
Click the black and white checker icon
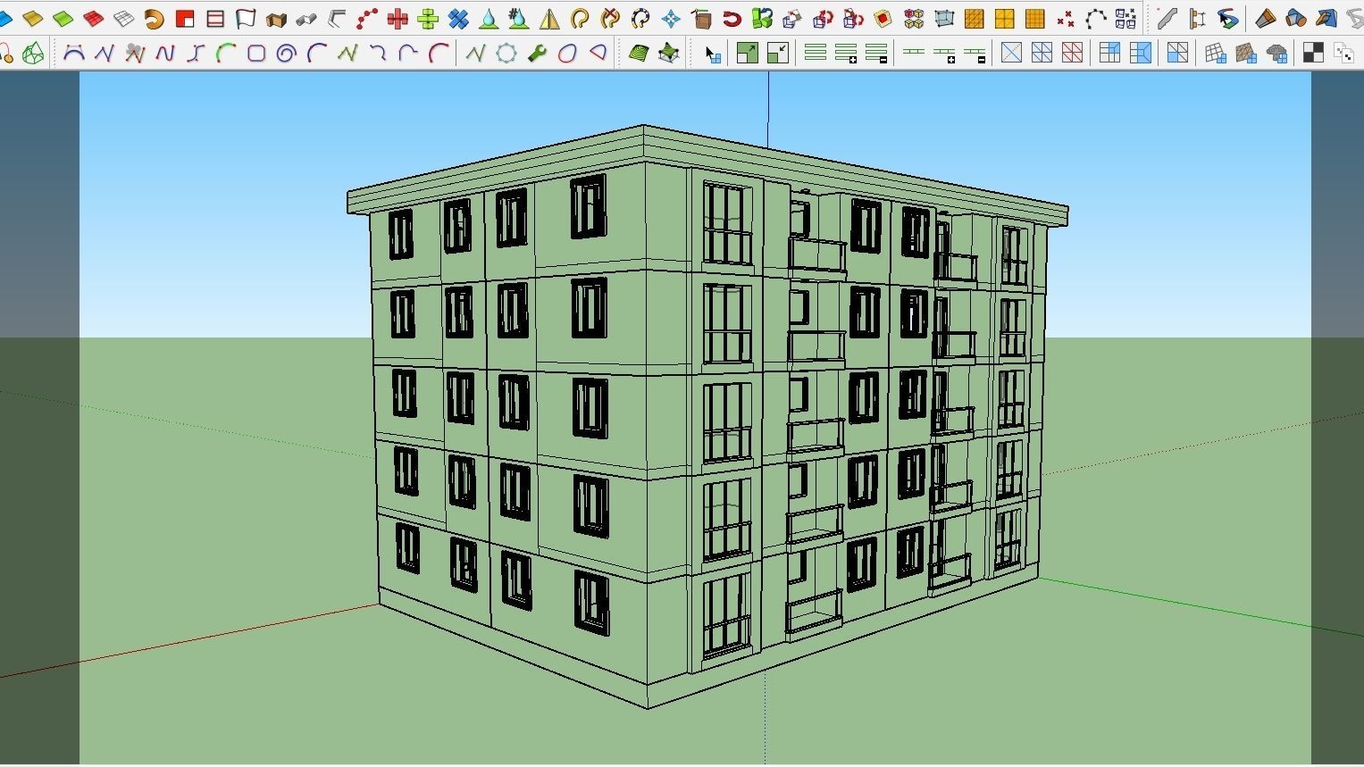click(1313, 54)
